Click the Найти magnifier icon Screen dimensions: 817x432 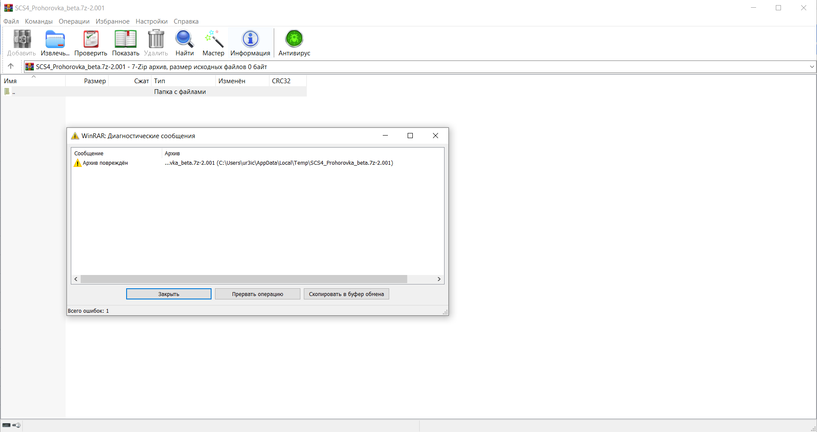coord(185,39)
